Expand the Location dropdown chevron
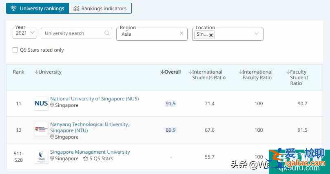This screenshot has width=330, height=174. [257, 34]
